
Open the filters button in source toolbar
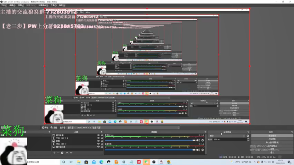click(x=54, y=128)
